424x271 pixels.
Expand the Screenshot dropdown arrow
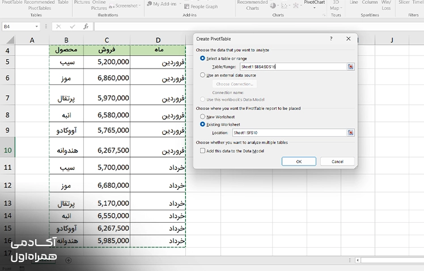point(139,6)
